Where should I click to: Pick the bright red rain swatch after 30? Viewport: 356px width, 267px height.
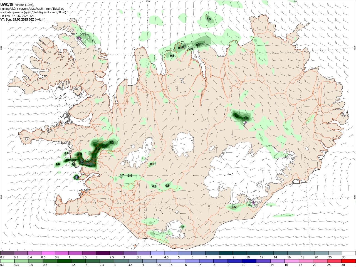[x=349, y=261]
